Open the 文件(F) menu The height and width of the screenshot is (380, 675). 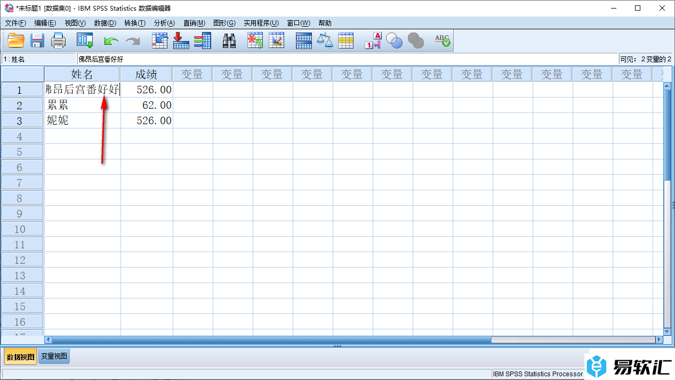click(15, 23)
